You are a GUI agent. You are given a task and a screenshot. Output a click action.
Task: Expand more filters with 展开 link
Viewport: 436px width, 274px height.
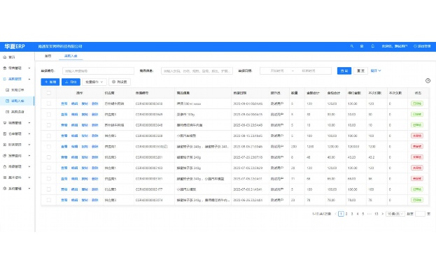[376, 71]
